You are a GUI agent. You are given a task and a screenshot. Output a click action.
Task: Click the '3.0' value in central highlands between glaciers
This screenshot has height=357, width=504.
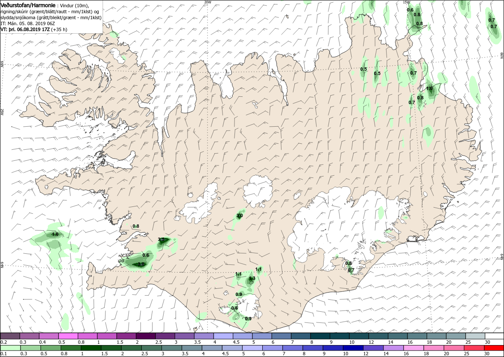click(240, 216)
